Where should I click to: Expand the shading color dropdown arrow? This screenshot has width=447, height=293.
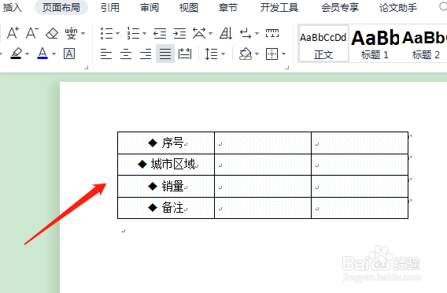point(257,54)
